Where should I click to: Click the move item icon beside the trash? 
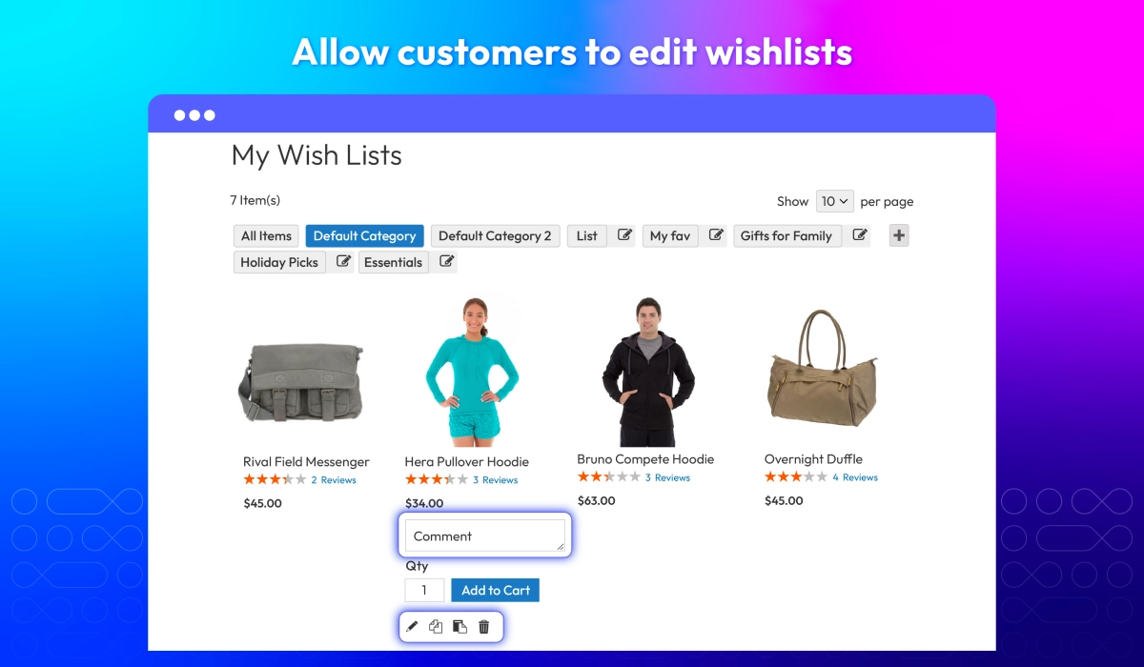tap(460, 626)
